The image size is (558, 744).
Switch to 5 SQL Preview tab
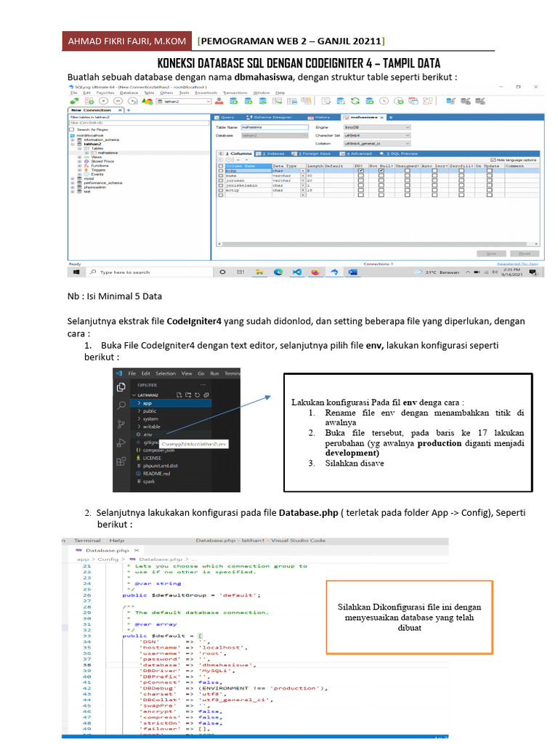click(399, 154)
